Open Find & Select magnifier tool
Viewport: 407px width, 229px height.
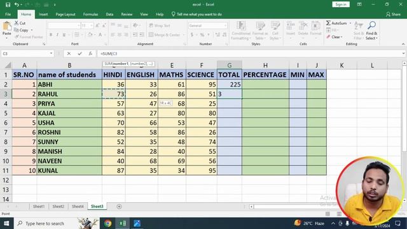point(371,25)
